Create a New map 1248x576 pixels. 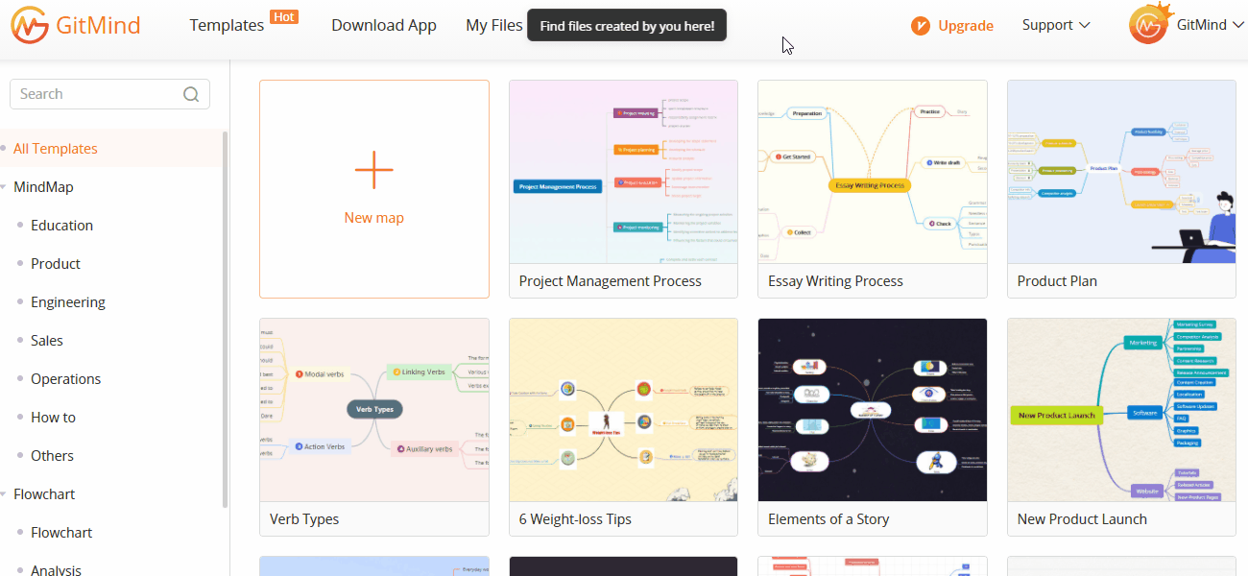(374, 189)
